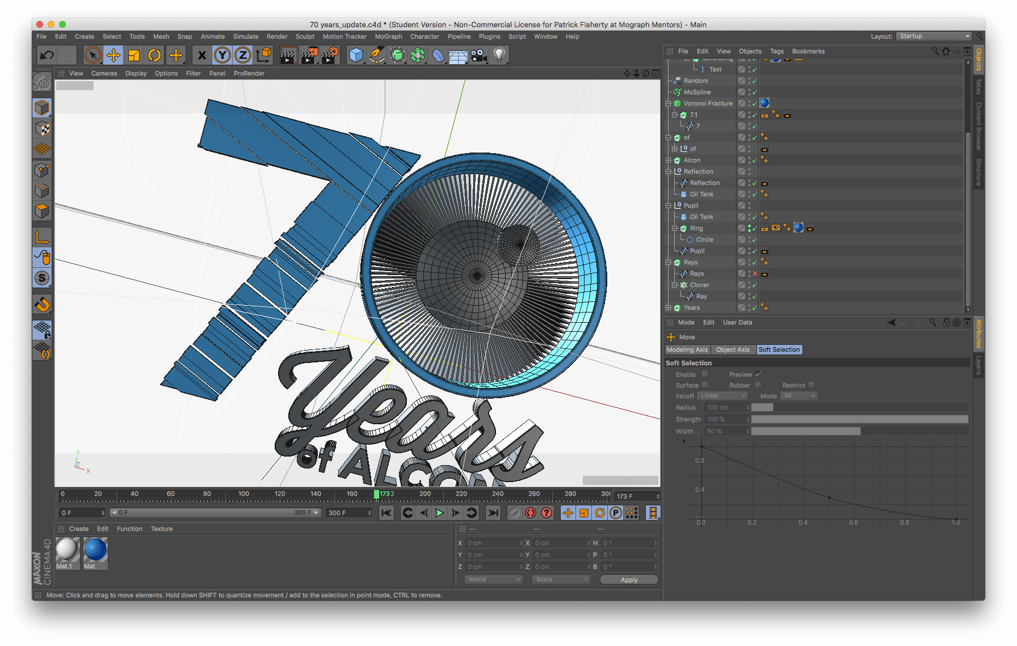
Task: Go to start of animation
Action: [386, 513]
